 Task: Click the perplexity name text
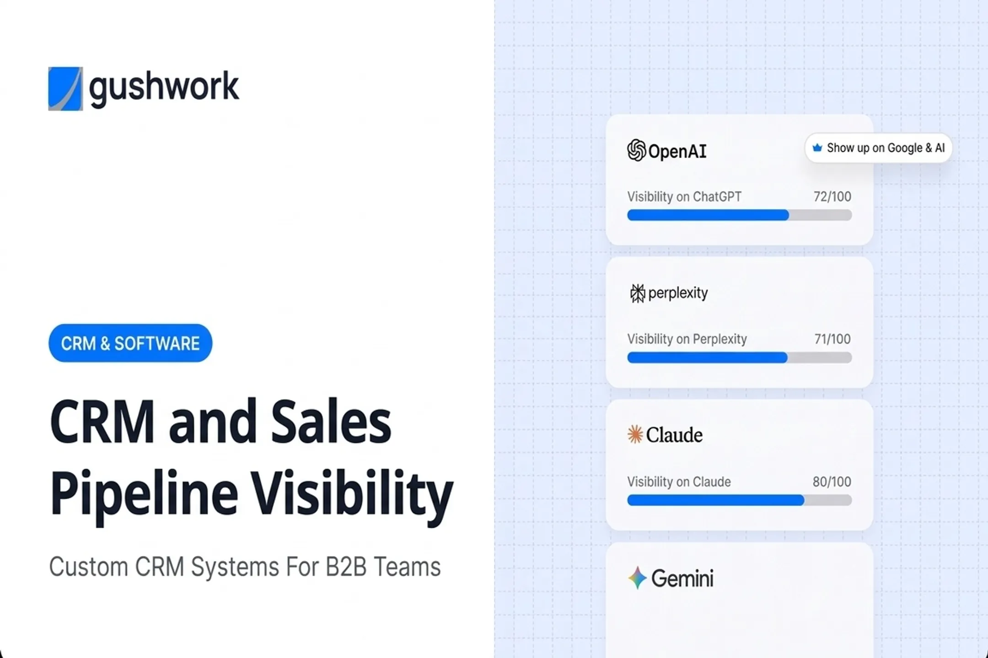coord(678,293)
